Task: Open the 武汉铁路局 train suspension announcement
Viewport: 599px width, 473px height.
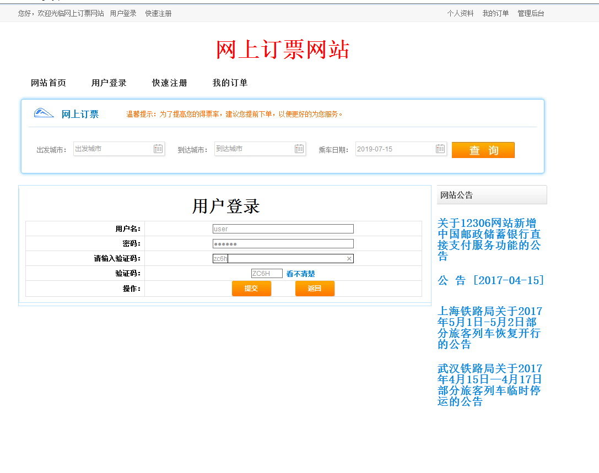Action: (x=489, y=385)
